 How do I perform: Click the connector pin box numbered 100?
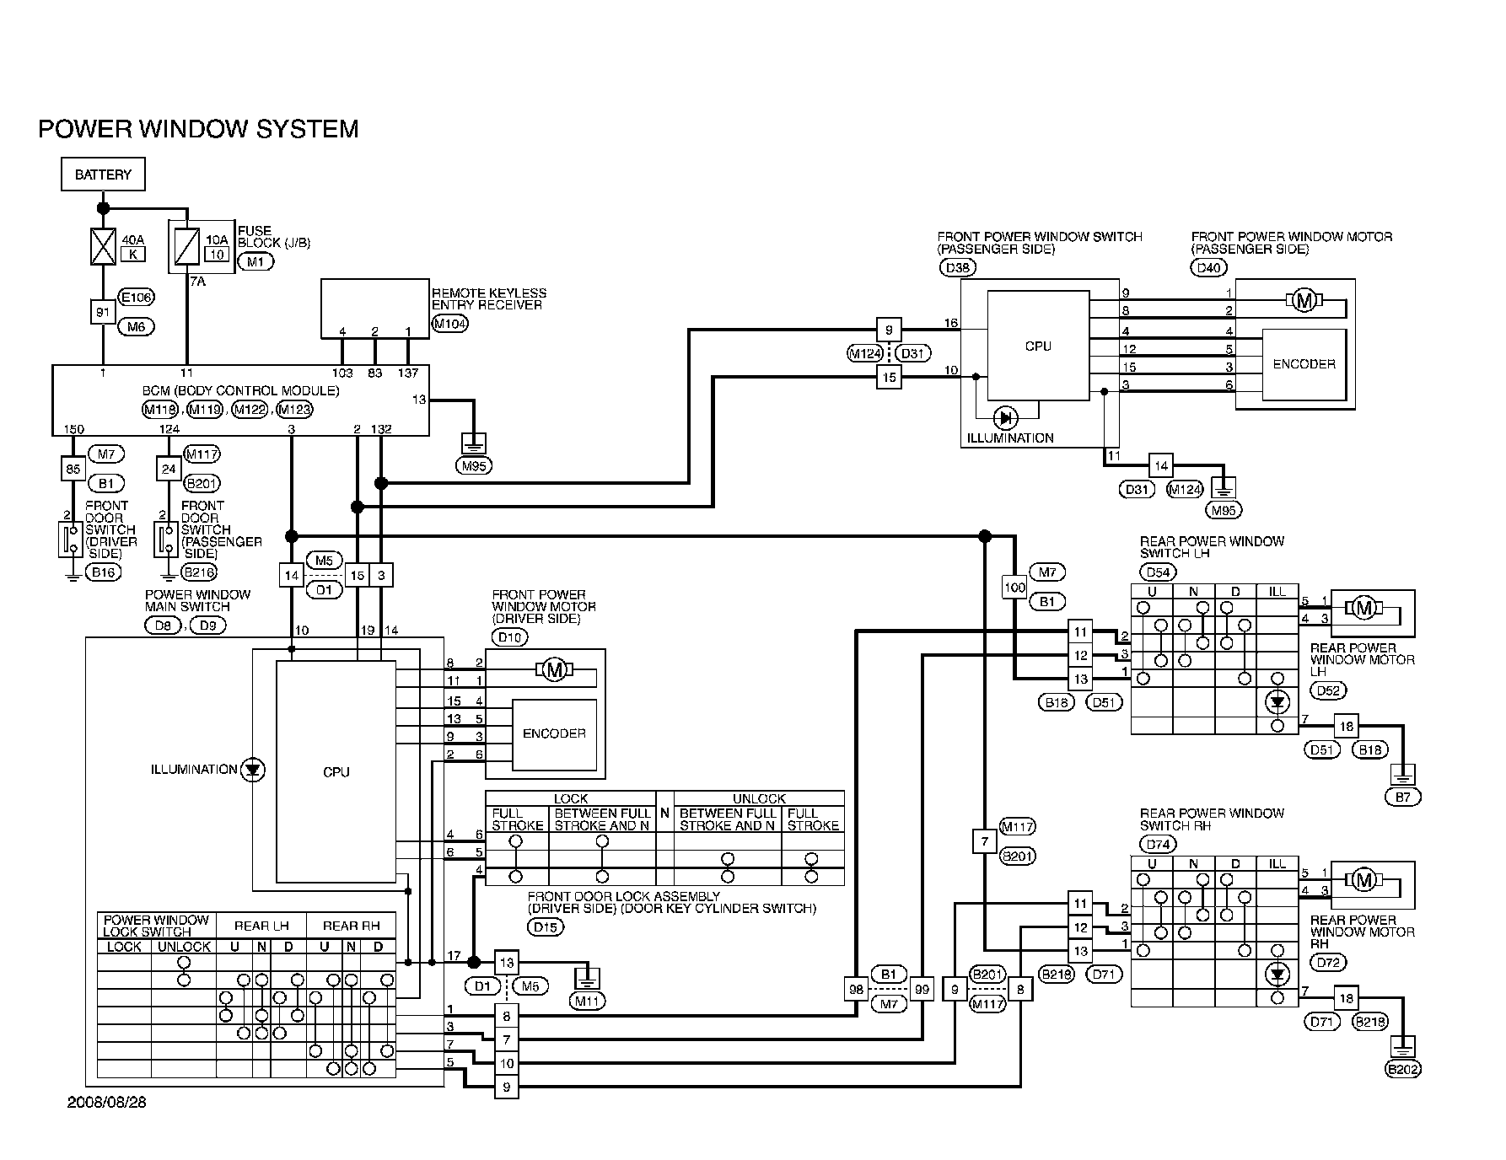[x=1014, y=587]
